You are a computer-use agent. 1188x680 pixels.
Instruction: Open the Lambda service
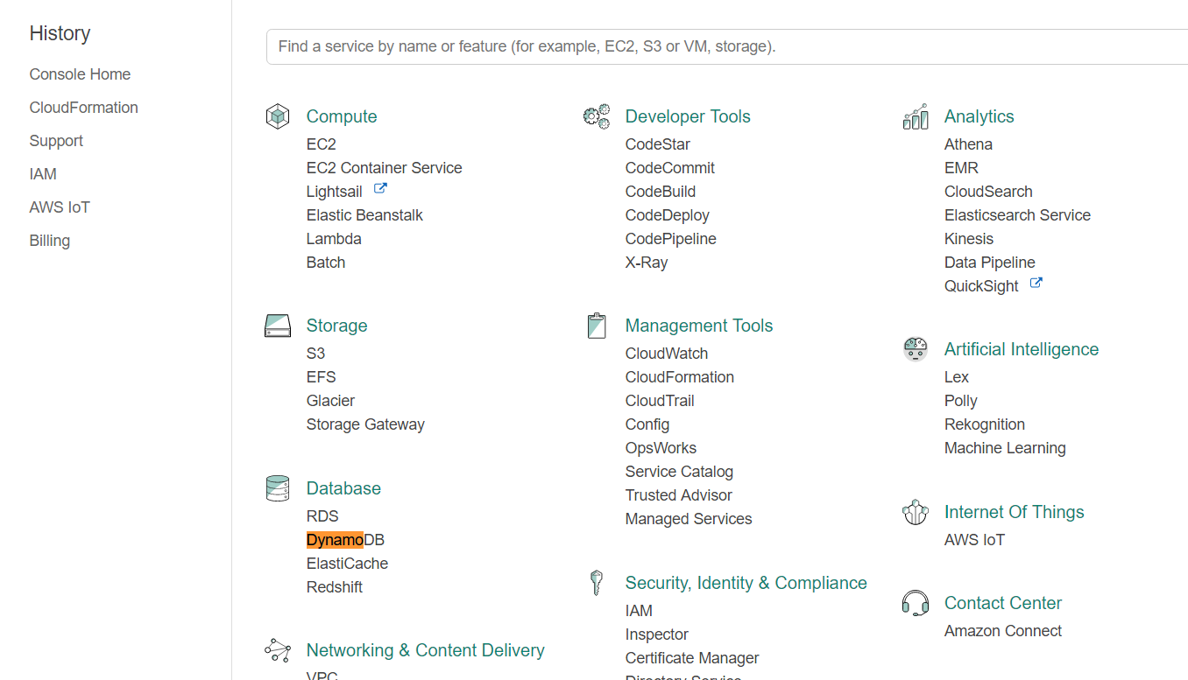click(334, 239)
